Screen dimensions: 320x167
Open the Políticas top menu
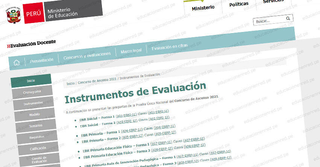(239, 4)
